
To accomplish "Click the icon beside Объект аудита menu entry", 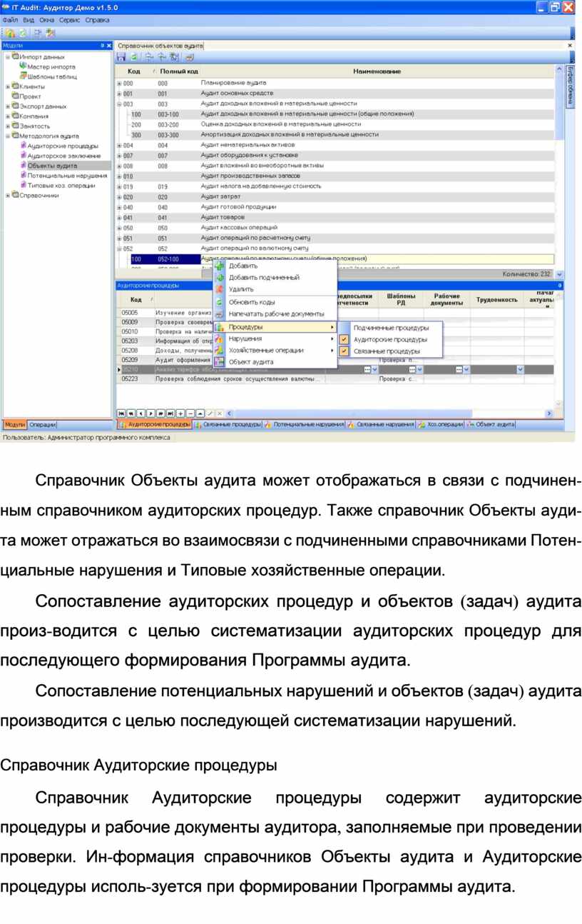I will pyautogui.click(x=220, y=362).
